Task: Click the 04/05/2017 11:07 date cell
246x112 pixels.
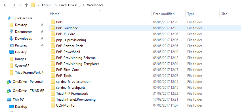Action: coord(166,105)
